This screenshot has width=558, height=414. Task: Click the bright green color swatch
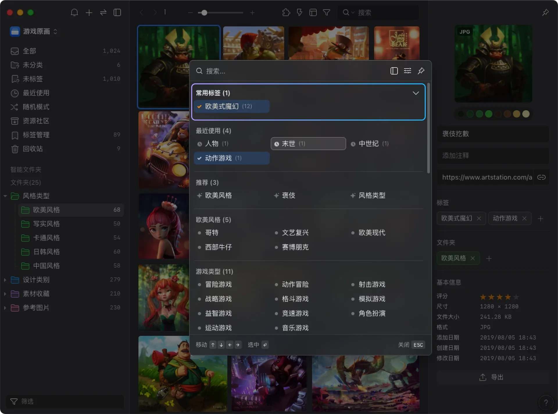tap(489, 114)
